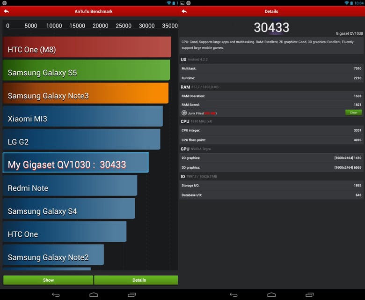Click the RAM Operation row showing 1533
The height and width of the screenshot is (300, 365).
point(271,96)
